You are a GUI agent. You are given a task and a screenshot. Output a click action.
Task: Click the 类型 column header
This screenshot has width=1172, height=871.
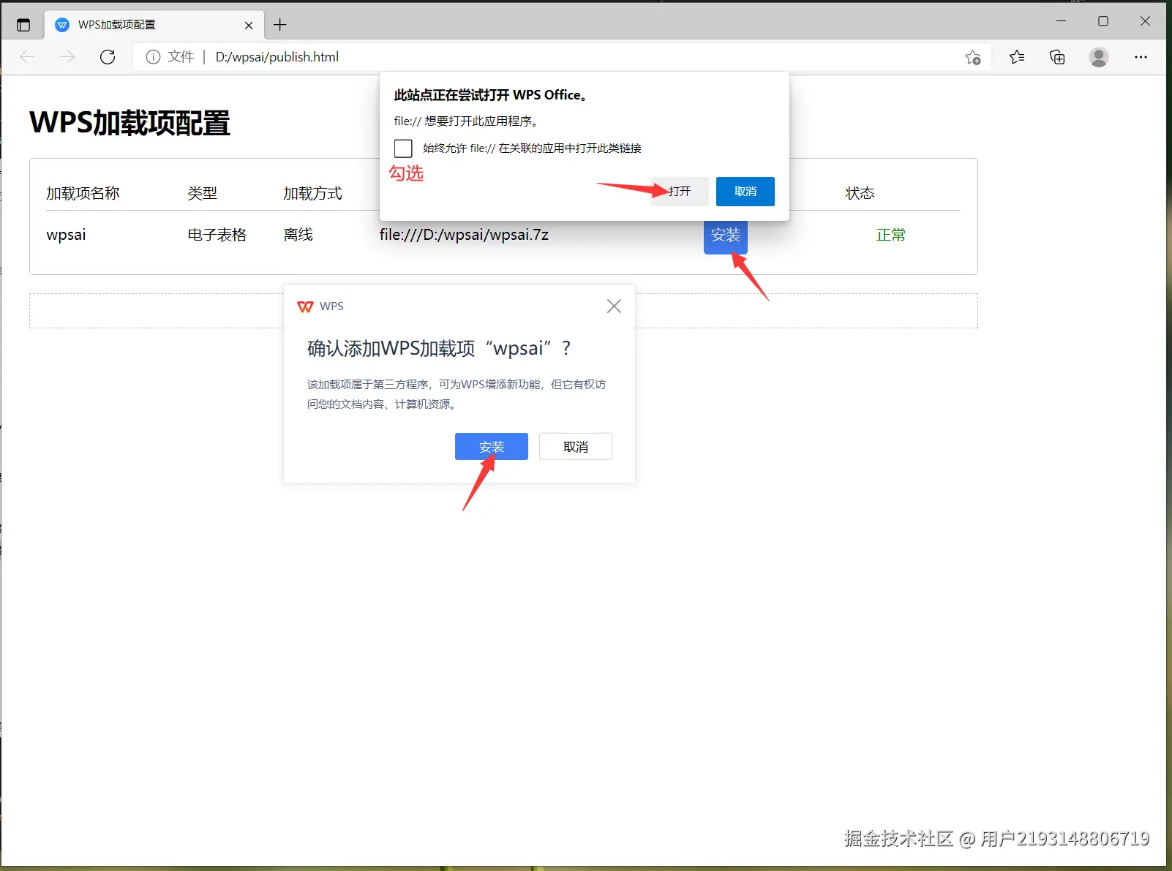(202, 193)
